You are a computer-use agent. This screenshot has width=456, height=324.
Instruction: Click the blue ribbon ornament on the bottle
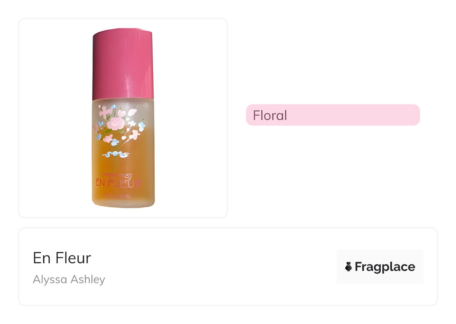point(116,154)
